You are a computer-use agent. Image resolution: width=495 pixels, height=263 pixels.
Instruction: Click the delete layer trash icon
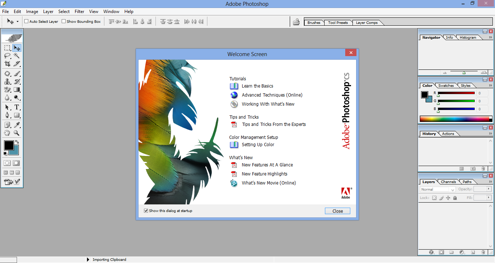[x=483, y=252]
